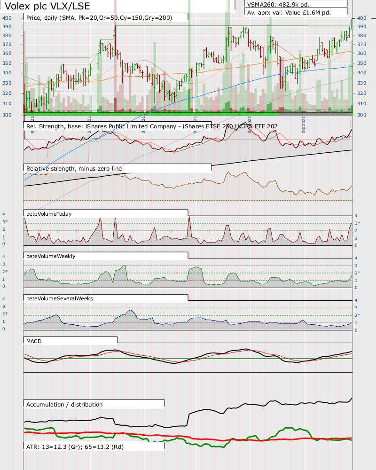Viewport: 376px width, 470px height.
Task: Click the 320 label on right price axis
Action: point(361,93)
